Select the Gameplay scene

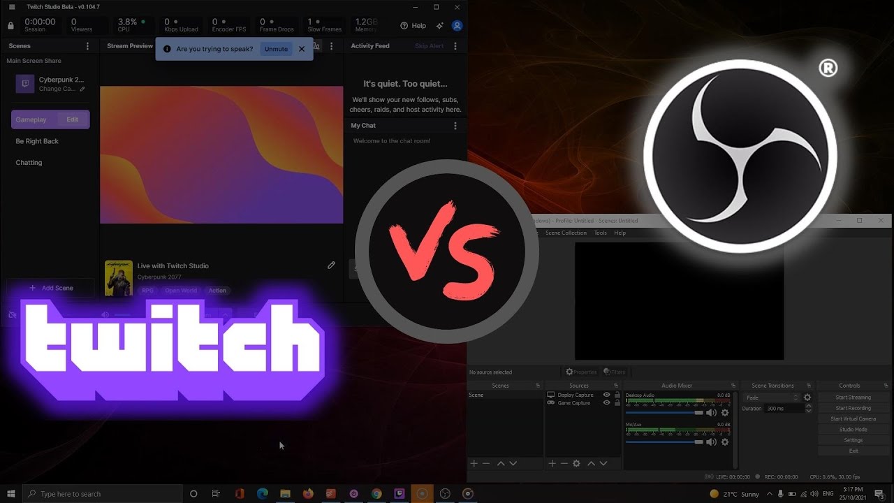coord(50,119)
